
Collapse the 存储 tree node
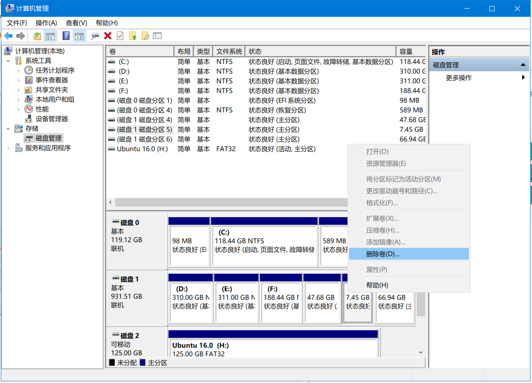click(x=8, y=128)
